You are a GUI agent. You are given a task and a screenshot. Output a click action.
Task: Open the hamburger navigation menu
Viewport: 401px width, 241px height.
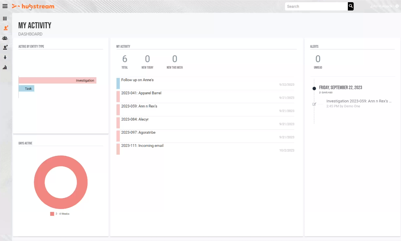[5, 6]
